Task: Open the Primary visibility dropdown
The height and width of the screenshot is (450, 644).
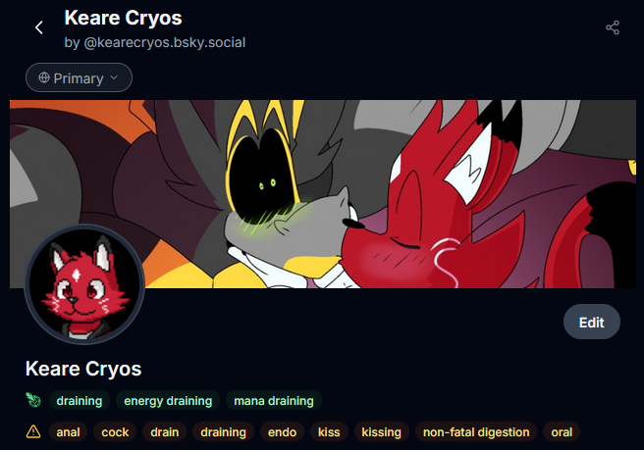Action: pos(79,77)
